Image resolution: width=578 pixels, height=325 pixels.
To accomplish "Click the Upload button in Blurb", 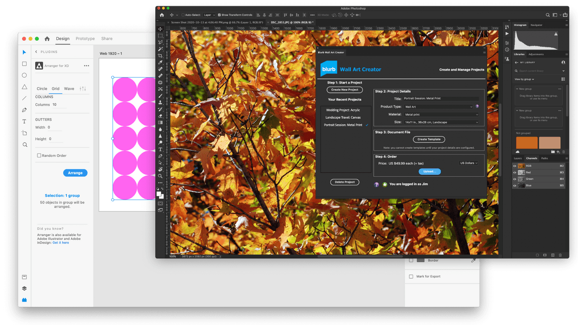I will 429,172.
